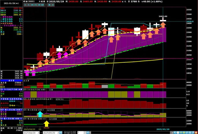Click the gray volume bar in 成交量 chart
198x134 pixels.
click(x=105, y=86)
